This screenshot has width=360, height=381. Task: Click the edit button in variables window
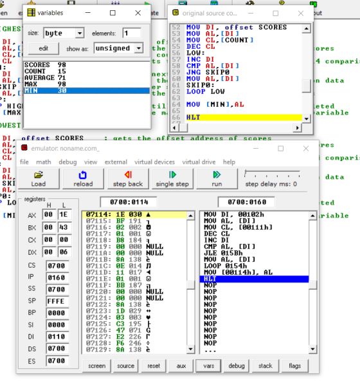[x=44, y=48]
